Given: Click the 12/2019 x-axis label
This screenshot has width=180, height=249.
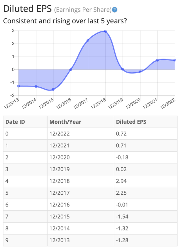Looking at the screenshot, I should [116, 104].
